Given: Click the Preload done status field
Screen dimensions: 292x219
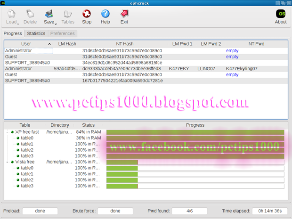Looking at the screenshot, I should coord(40,211).
